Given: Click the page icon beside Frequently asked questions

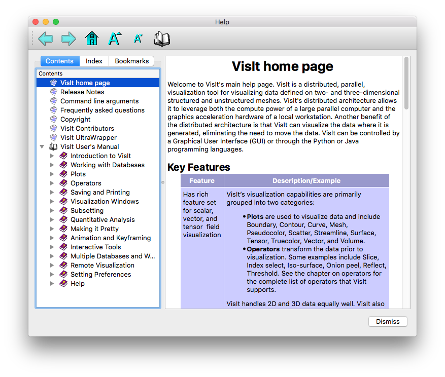Looking at the screenshot, I should click(x=54, y=110).
